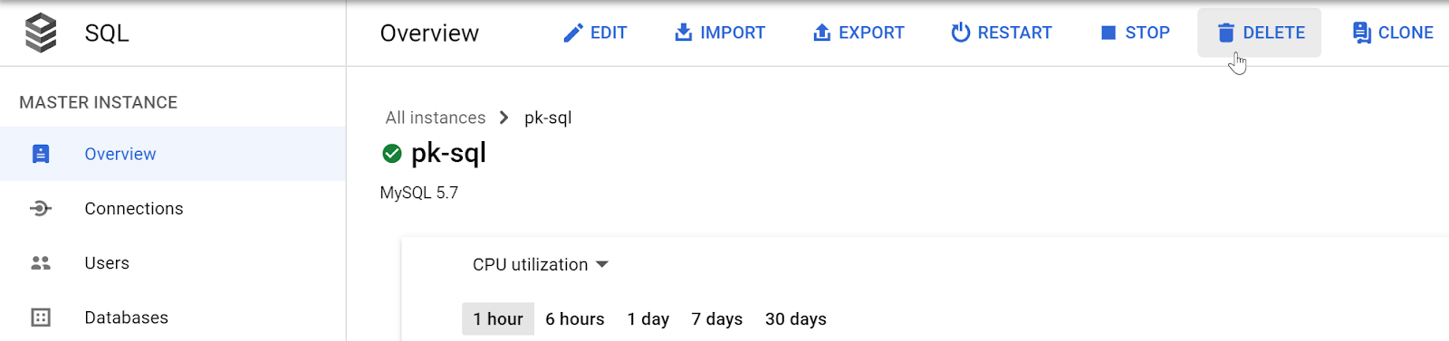Select the 6 hours time range
This screenshot has width=1449, height=341.
click(575, 318)
